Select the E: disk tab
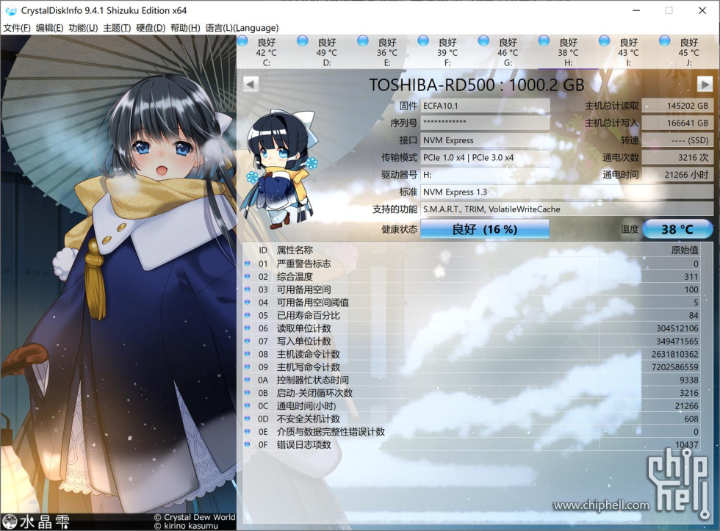This screenshot has height=531, width=720. click(x=386, y=52)
